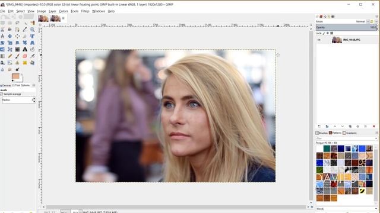This screenshot has height=213, width=380.
Task: Switch to the Brushes tab
Action: click(322, 133)
